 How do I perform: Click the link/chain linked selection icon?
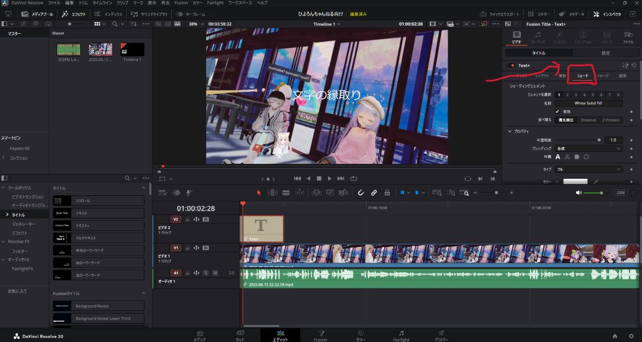374,192
